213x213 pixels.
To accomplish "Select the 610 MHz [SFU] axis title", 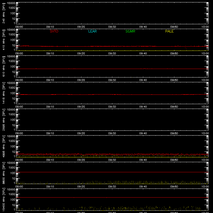I will pyautogui.click(x=3, y=66).
